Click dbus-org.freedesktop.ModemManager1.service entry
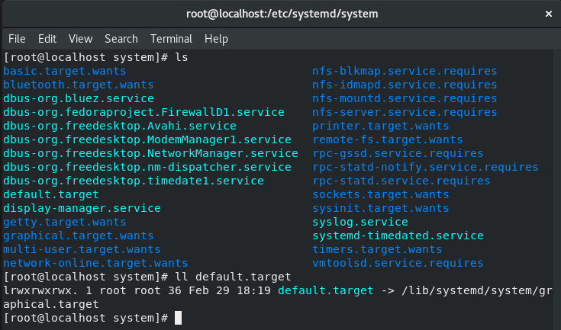 tap(147, 139)
